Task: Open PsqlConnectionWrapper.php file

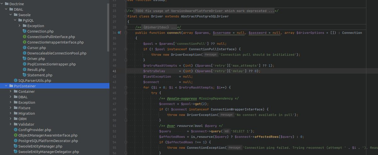Action: tap(51, 64)
